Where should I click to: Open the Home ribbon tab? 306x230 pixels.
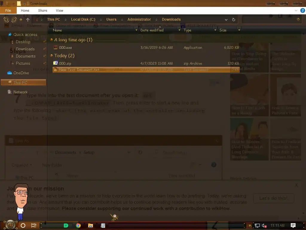coord(25,10)
